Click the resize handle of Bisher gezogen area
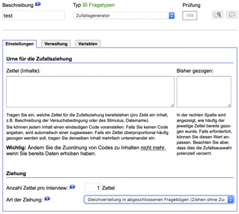The image size is (239, 214). (229, 105)
